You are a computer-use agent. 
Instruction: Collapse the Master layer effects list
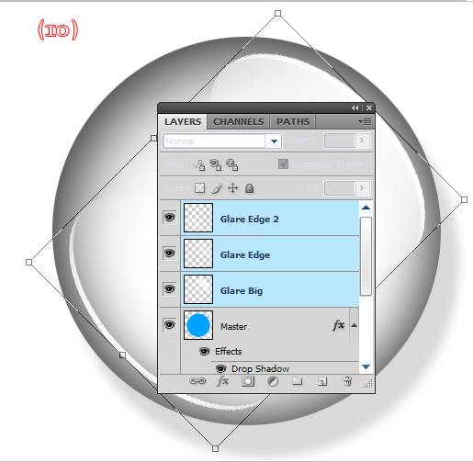tap(354, 325)
